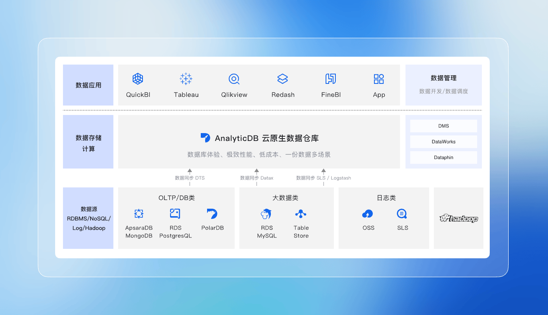Viewport: 548px width, 315px height.
Task: Click the Dataphin box
Action: pos(444,157)
